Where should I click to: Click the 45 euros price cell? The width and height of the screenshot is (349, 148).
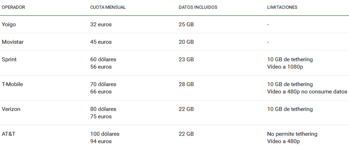point(101,42)
